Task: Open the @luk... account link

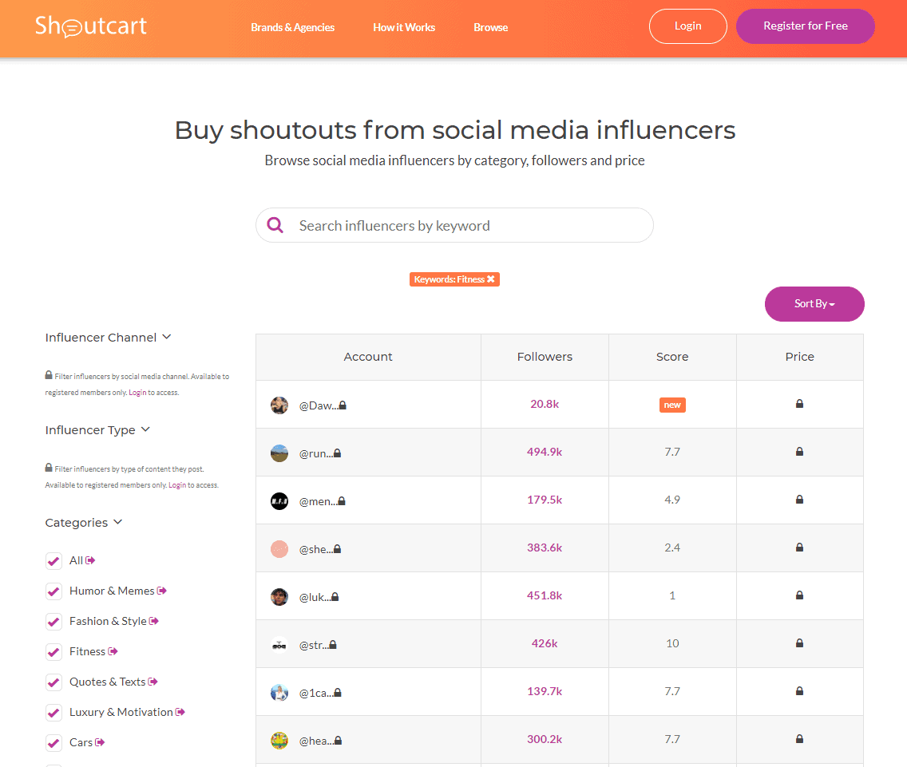Action: click(x=315, y=597)
